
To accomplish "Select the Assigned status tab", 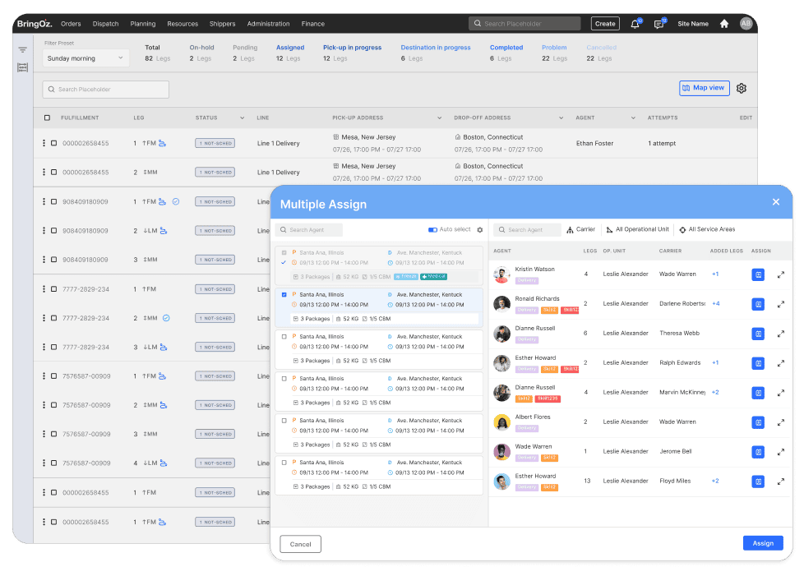I will [x=290, y=53].
